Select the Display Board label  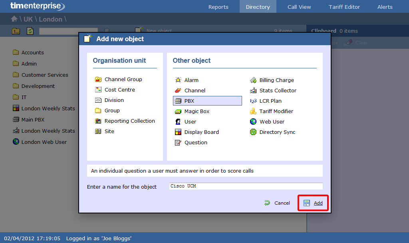coord(202,132)
